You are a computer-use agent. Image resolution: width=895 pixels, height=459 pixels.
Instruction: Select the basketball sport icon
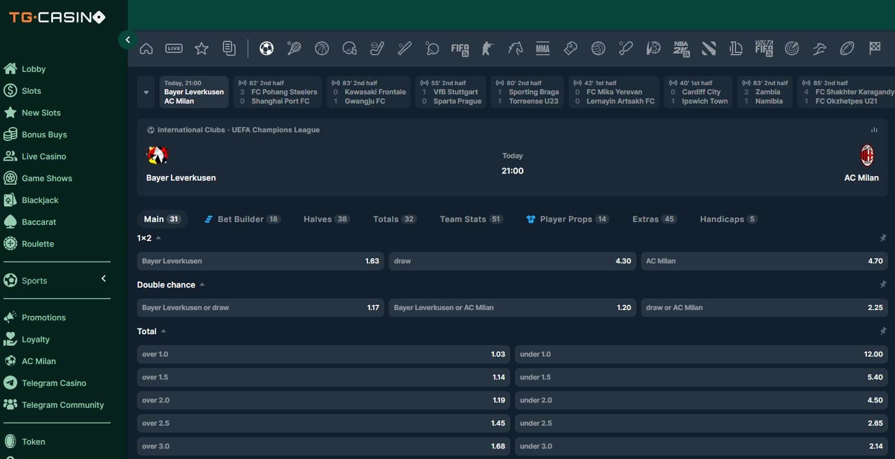tap(321, 49)
